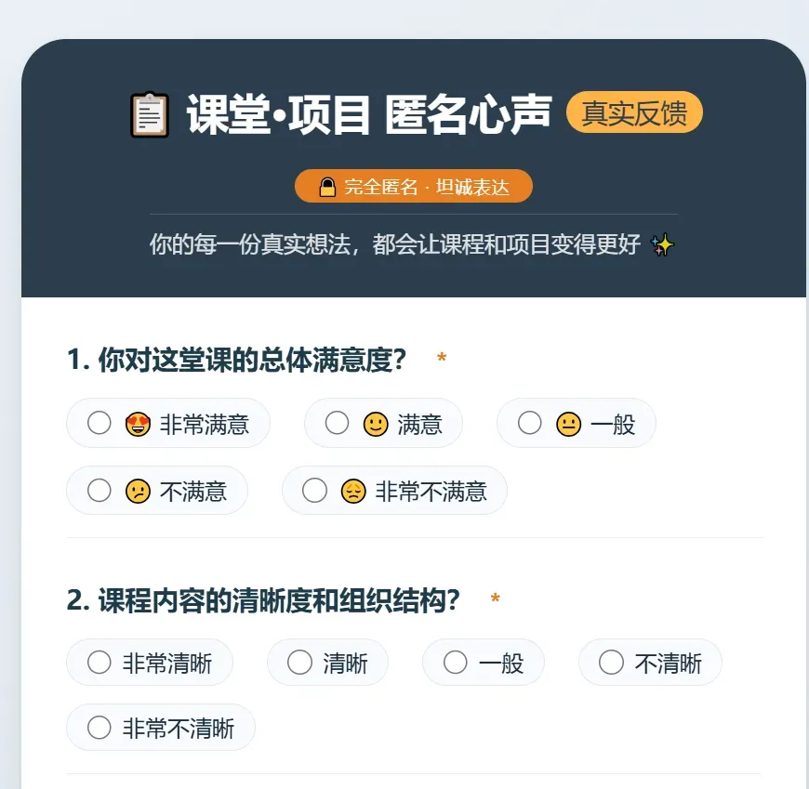Select 非常满意 radio for overall satisfaction
The image size is (809, 789).
pyautogui.click(x=99, y=424)
